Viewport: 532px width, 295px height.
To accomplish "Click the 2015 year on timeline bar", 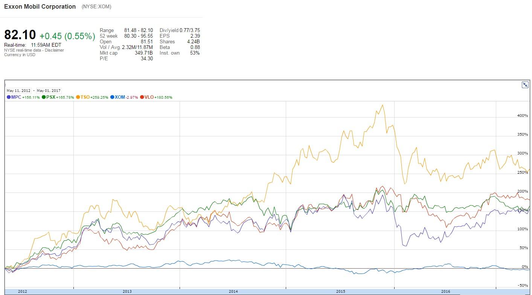I will pos(340,292).
